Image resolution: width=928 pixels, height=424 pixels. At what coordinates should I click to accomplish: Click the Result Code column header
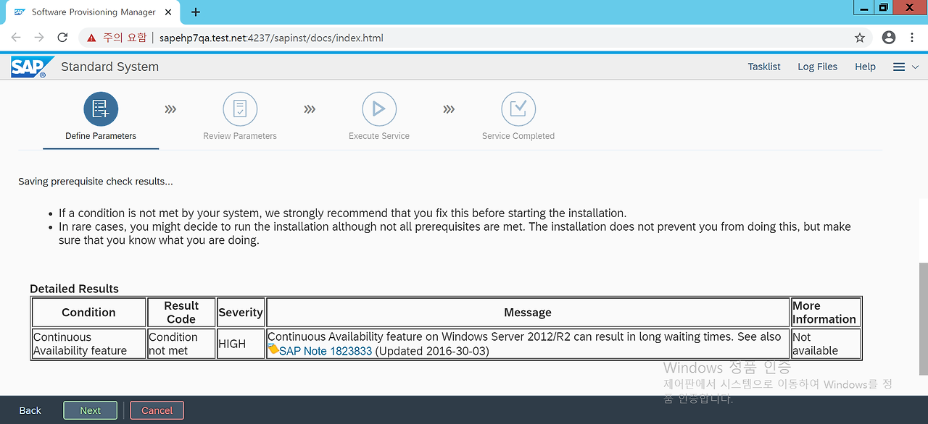[181, 313]
